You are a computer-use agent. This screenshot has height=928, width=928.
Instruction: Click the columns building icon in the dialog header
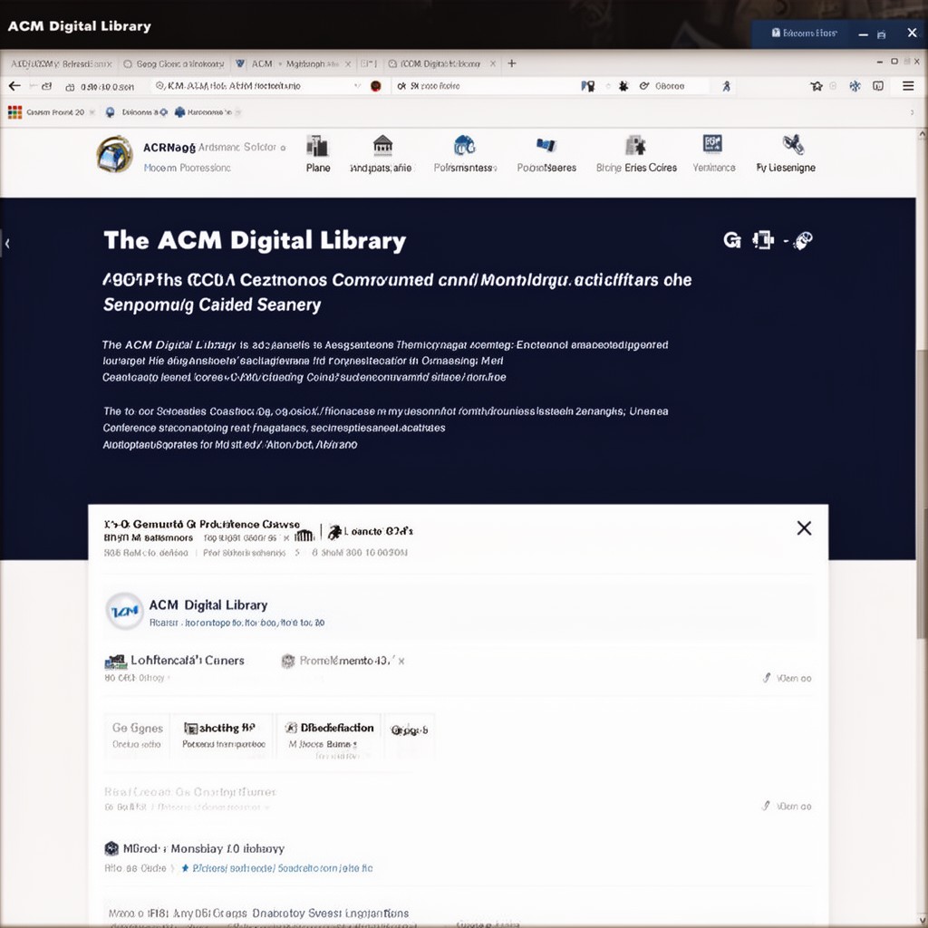(x=304, y=536)
